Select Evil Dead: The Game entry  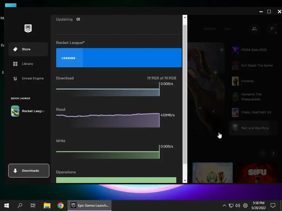[254, 65]
